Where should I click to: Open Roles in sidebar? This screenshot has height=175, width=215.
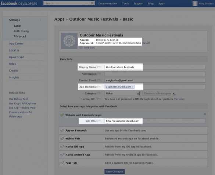coord(12,64)
